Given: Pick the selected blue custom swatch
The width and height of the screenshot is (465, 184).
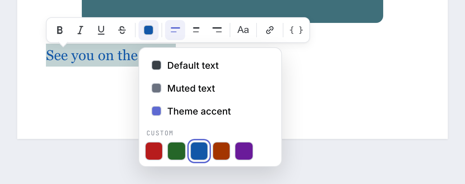Looking at the screenshot, I should [199, 151].
